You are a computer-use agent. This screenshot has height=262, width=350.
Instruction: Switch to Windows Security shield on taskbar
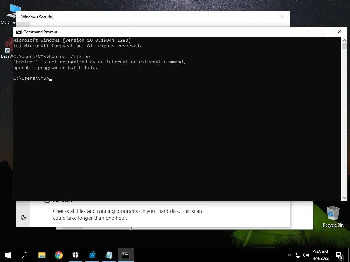[76, 255]
